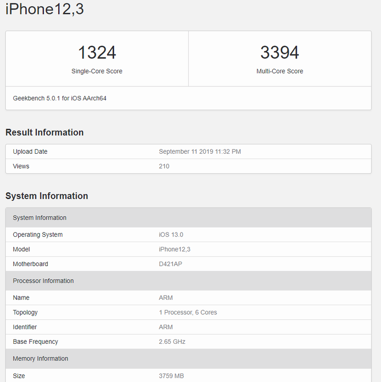
Task: Click the Operating System label
Action: 38,234
